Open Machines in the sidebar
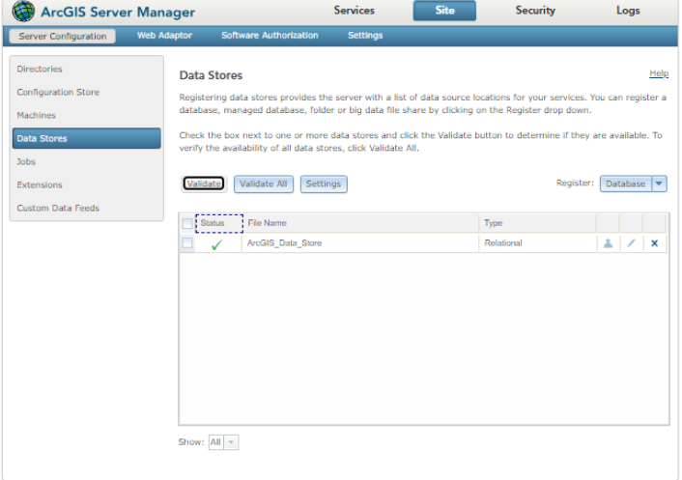The image size is (682, 480). (36, 115)
